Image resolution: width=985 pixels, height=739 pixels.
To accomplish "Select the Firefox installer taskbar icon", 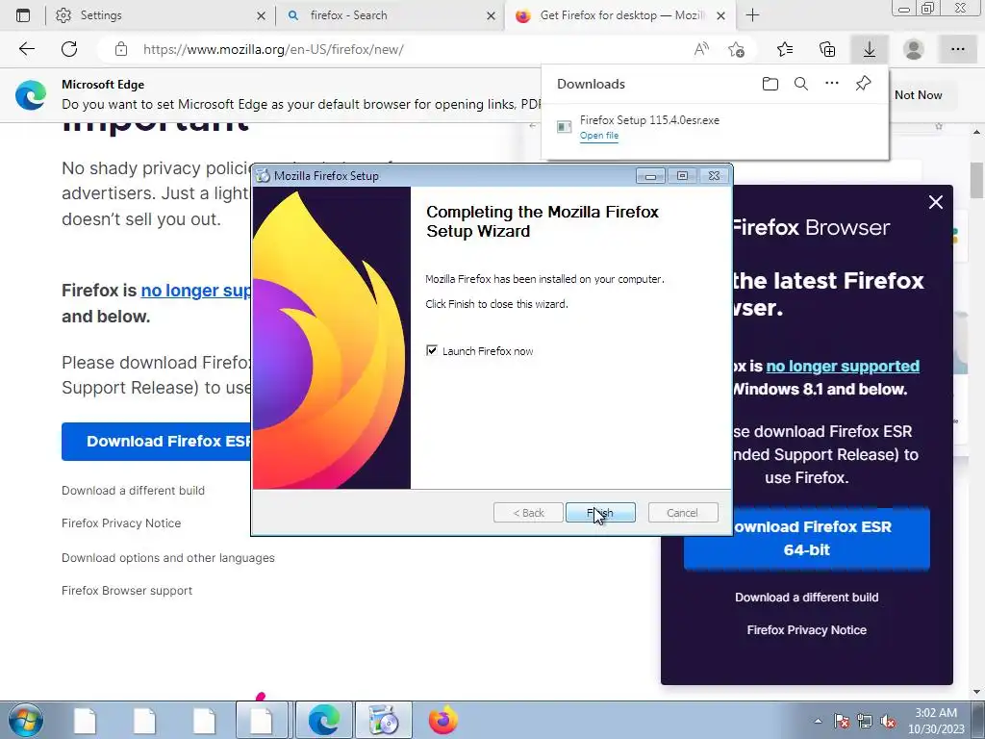I will point(384,720).
